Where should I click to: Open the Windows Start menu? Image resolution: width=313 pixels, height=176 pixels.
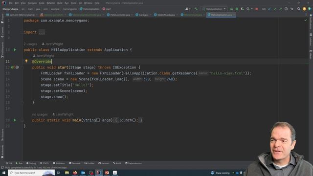[4, 173]
